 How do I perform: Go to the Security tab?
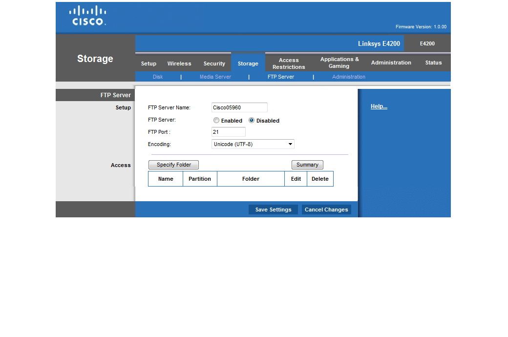coord(214,63)
